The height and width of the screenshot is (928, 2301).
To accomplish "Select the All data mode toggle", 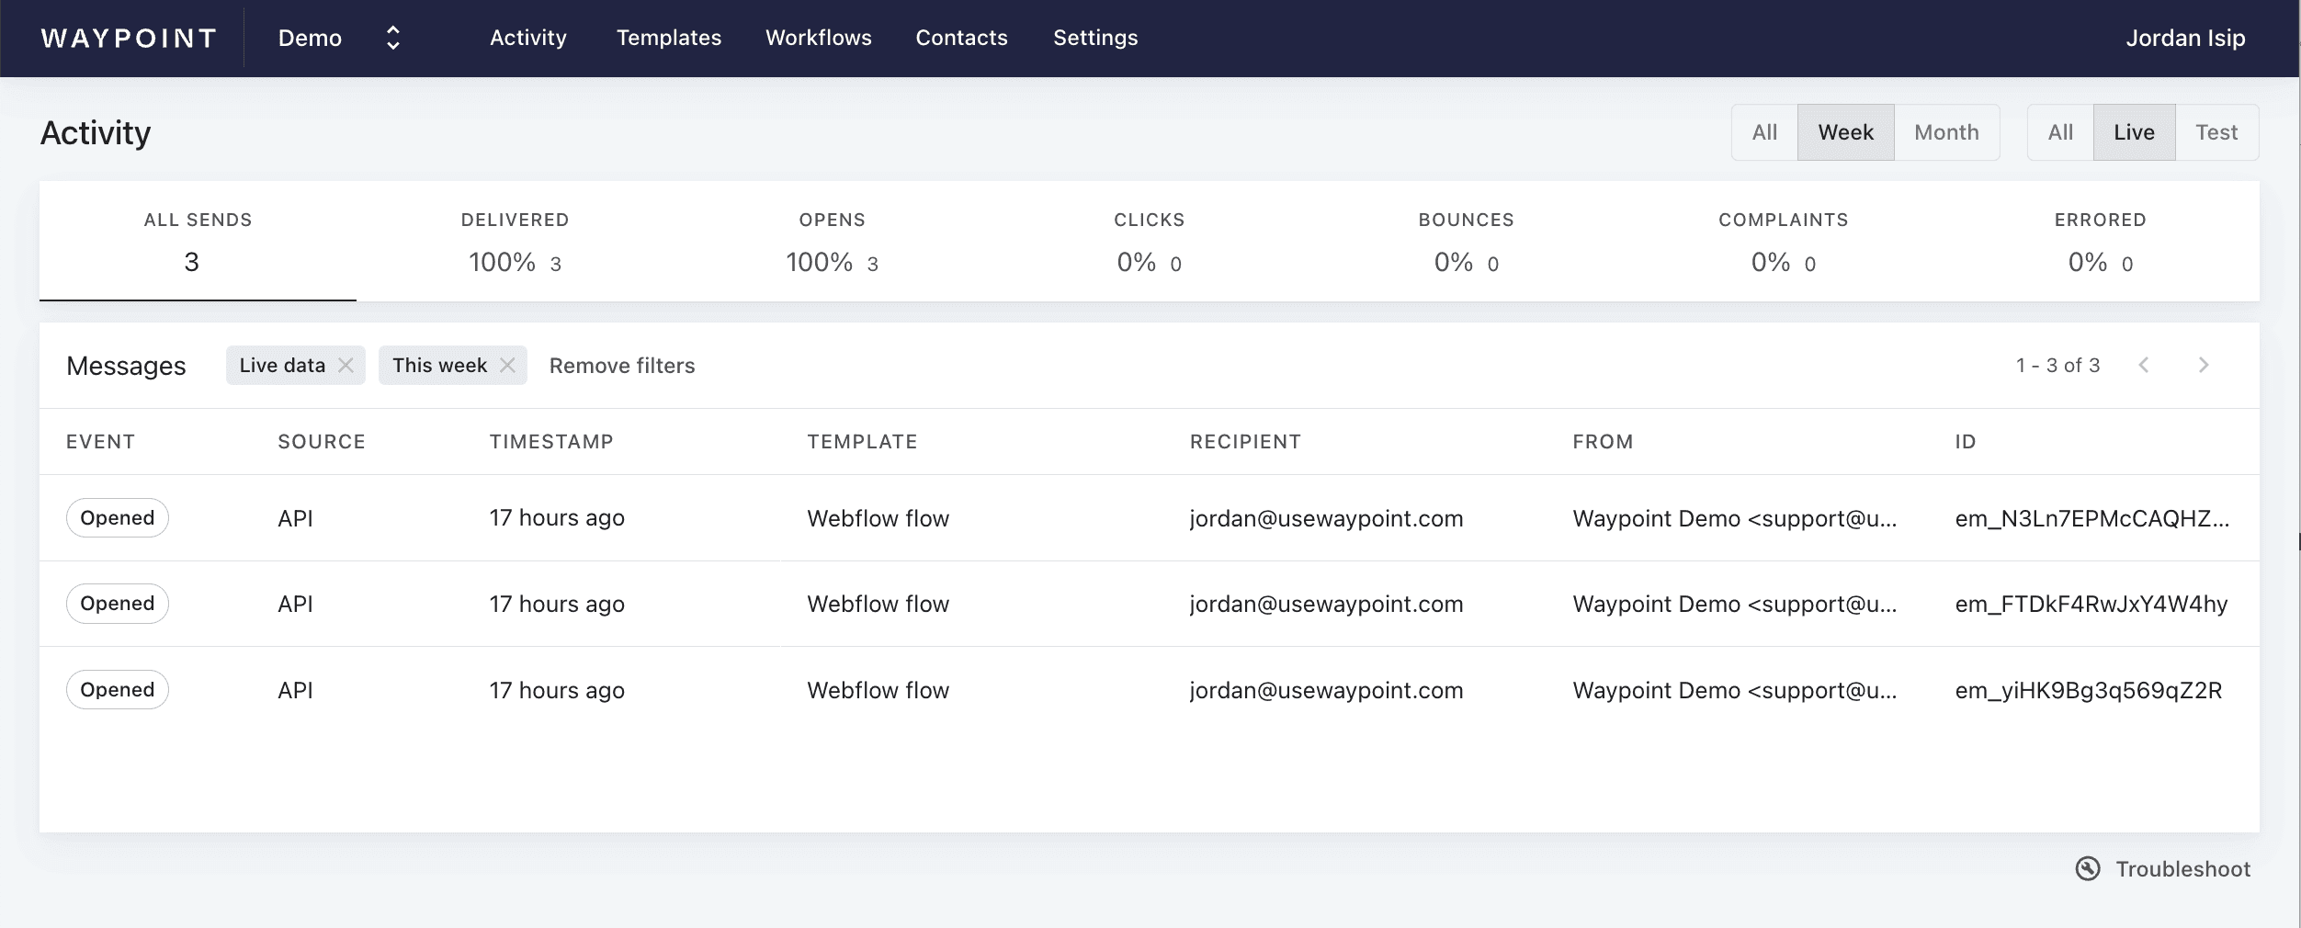I will pos(2060,132).
